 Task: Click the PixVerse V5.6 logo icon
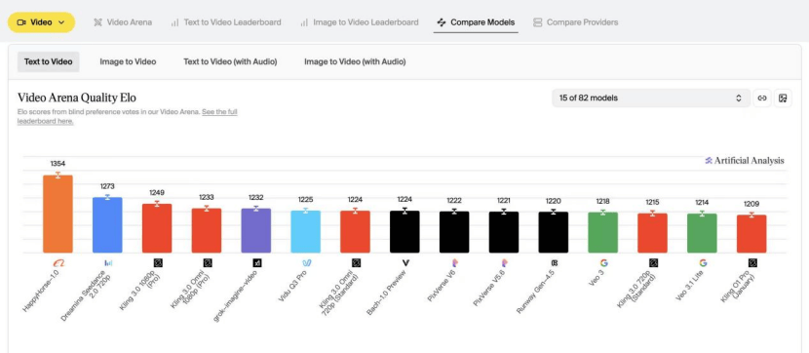pyautogui.click(x=505, y=263)
